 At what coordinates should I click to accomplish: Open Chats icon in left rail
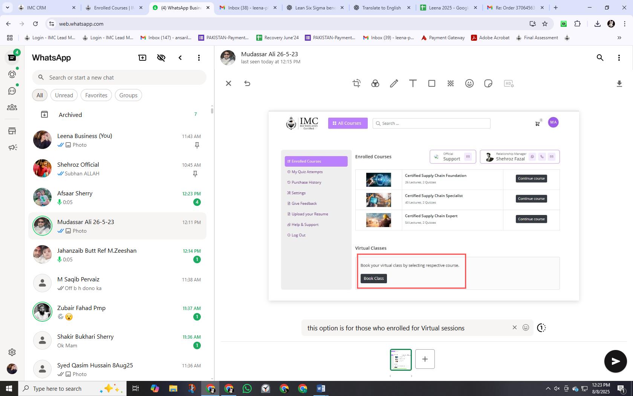pos(12,58)
